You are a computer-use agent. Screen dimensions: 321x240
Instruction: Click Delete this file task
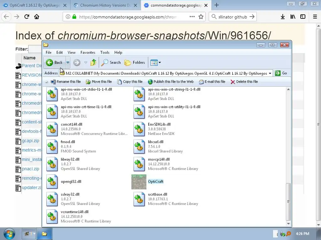[244, 82]
